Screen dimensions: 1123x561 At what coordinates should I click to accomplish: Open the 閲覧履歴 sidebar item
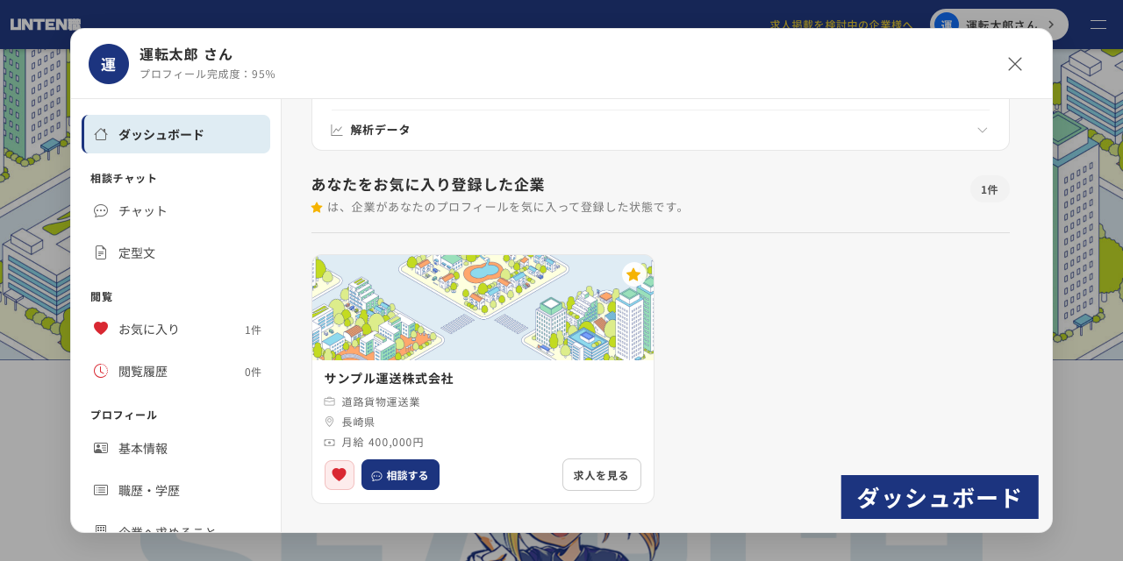coord(175,371)
